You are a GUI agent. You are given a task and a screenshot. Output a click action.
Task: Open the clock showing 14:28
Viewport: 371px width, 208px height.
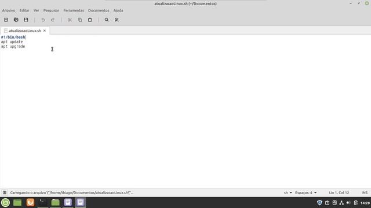pyautogui.click(x=365, y=203)
